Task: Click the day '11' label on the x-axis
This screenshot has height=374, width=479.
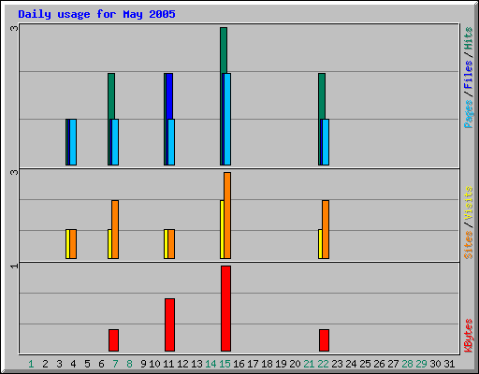Action: point(168,364)
